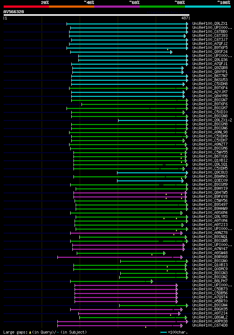Screen dimensions: 234x335
Task: Open hit UniRef100_Q10BI2
Action: 210,160
